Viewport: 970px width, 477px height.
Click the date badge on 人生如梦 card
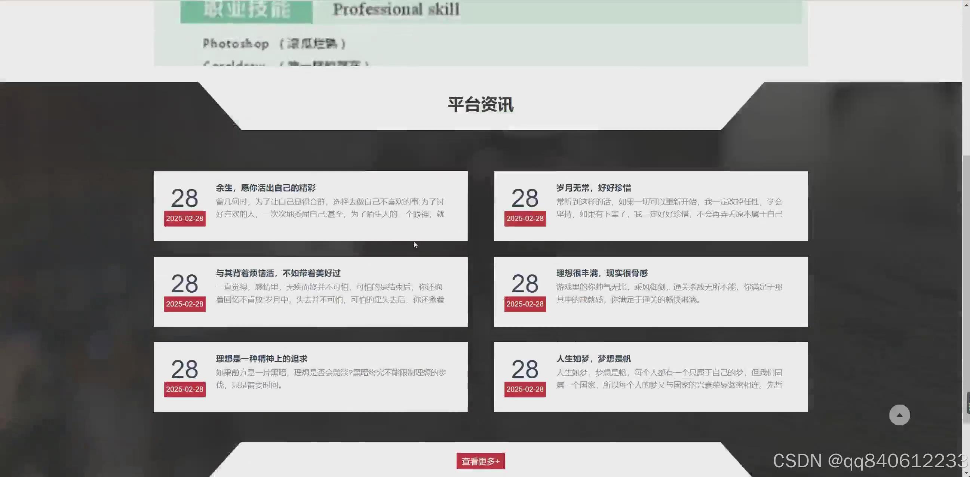[x=525, y=389]
